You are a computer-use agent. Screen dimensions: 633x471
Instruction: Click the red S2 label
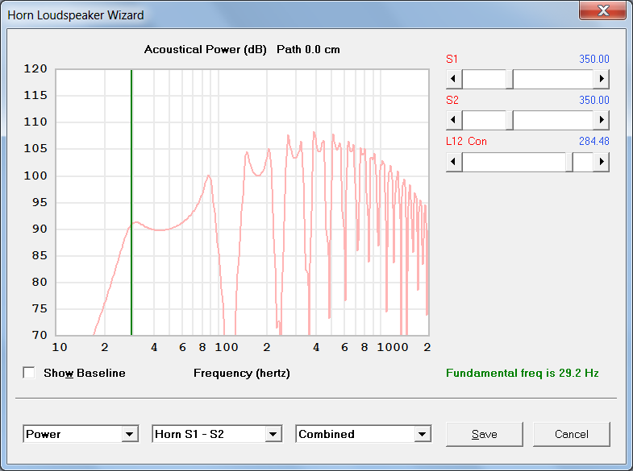click(452, 101)
